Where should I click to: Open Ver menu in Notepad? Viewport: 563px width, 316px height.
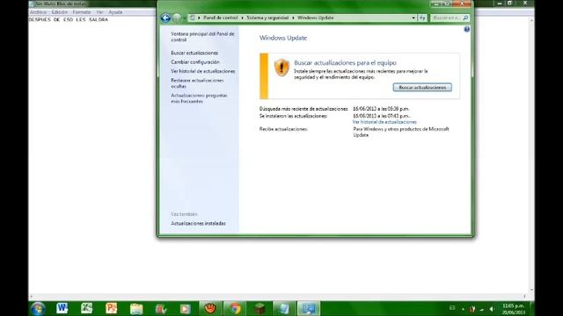click(x=99, y=12)
